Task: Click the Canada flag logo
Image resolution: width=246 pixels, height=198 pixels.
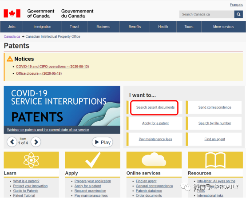Action: click(12, 13)
